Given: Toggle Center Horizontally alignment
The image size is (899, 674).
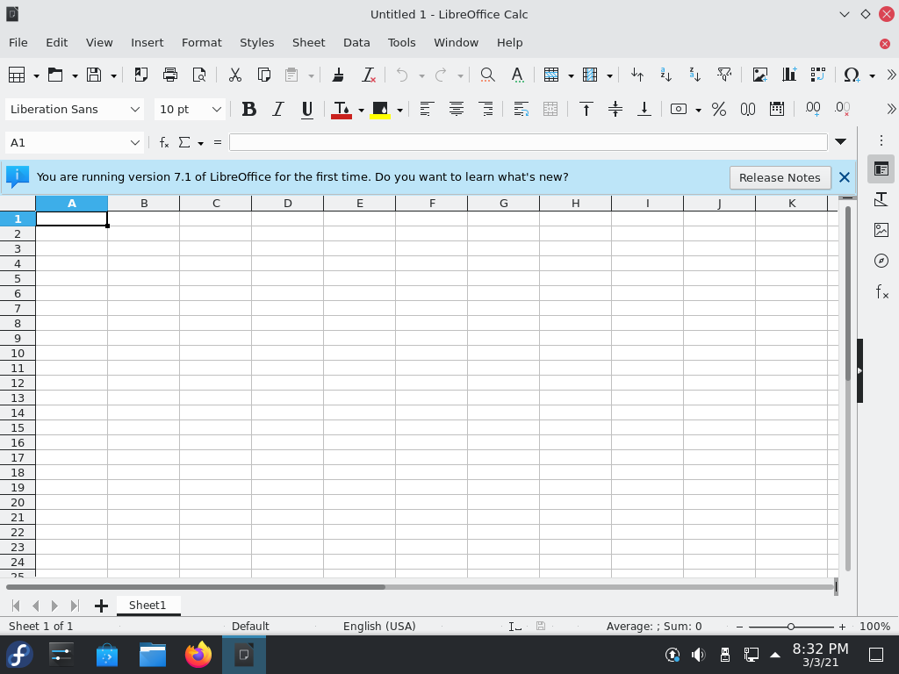Looking at the screenshot, I should click(x=457, y=109).
